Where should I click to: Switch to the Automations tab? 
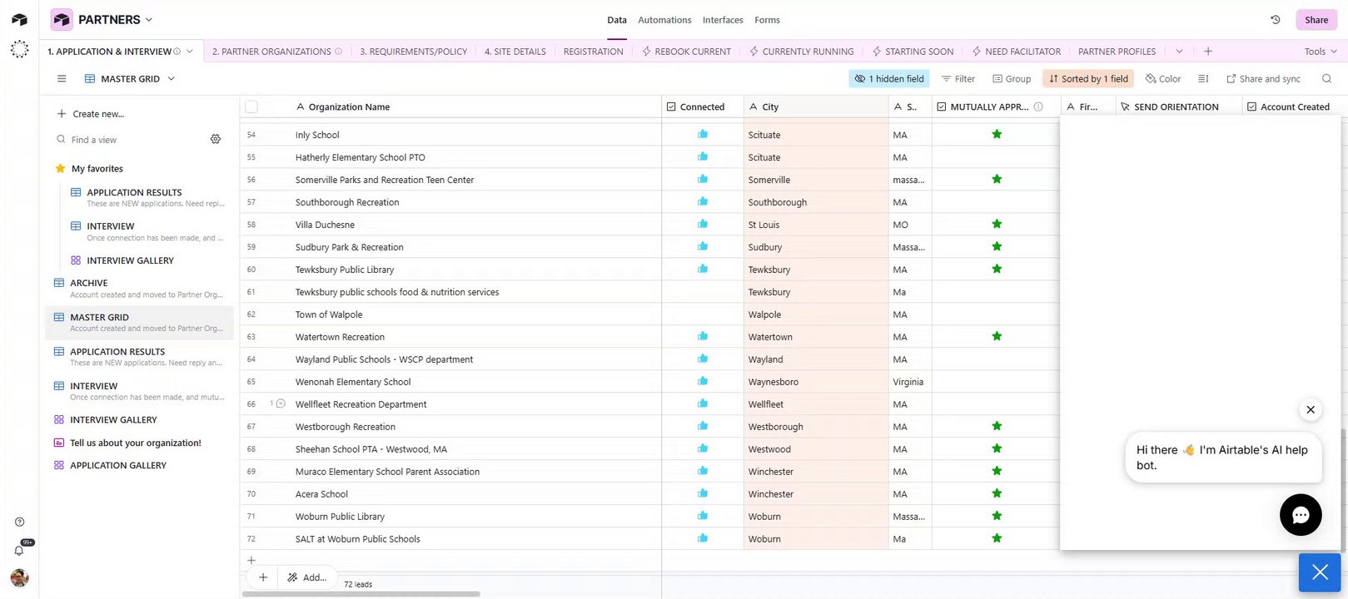(664, 20)
